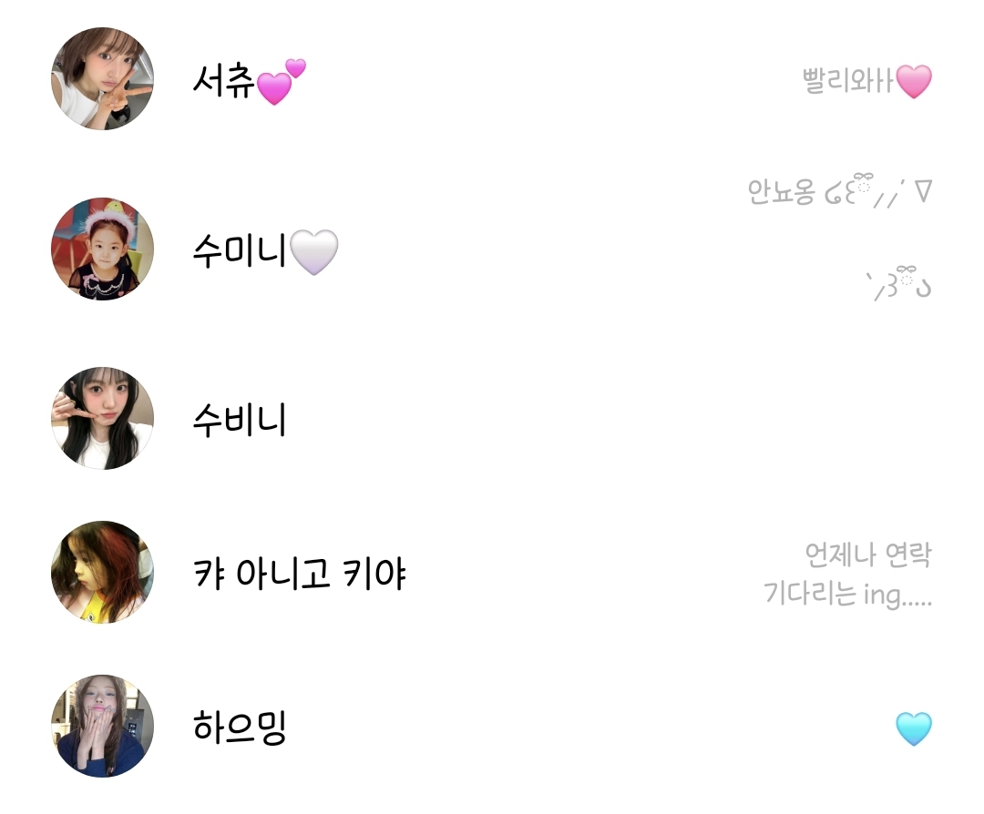Select the contact name 수비니
984x814 pixels.
[239, 420]
